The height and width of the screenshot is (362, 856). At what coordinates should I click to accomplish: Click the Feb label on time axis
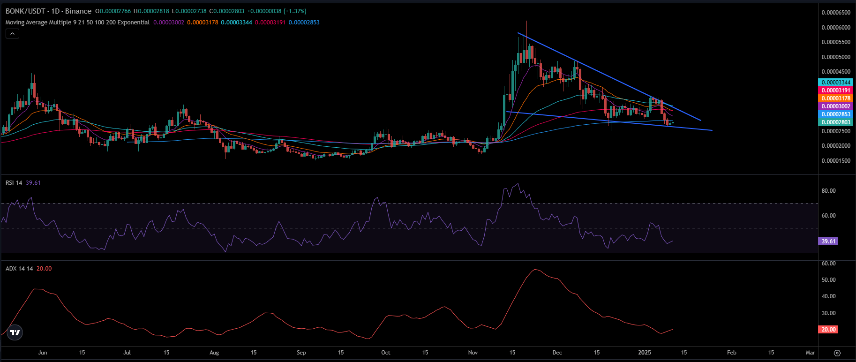click(x=732, y=353)
